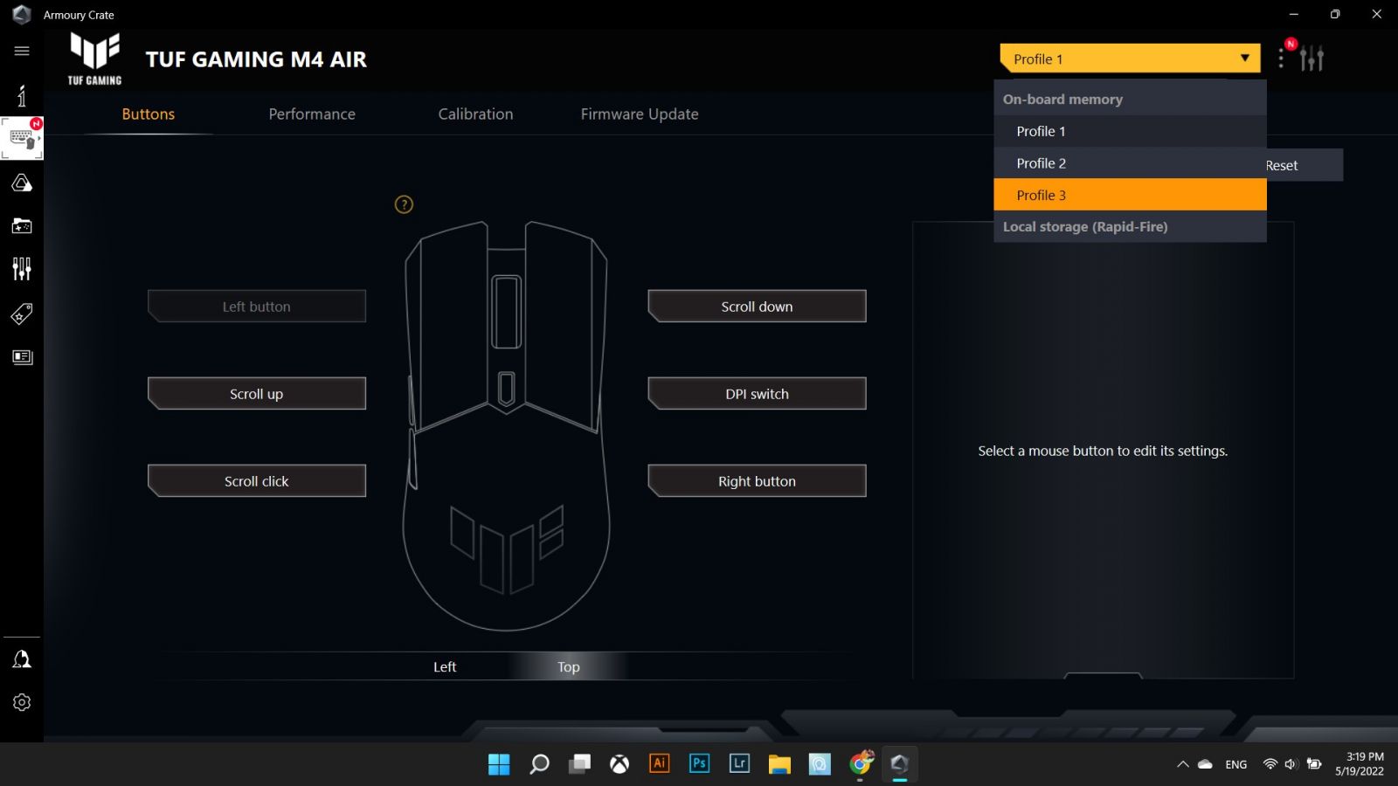The image size is (1398, 786).
Task: Launch Photoshop from taskbar
Action: click(x=699, y=763)
